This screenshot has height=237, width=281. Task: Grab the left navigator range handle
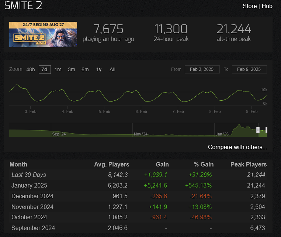pos(258,130)
